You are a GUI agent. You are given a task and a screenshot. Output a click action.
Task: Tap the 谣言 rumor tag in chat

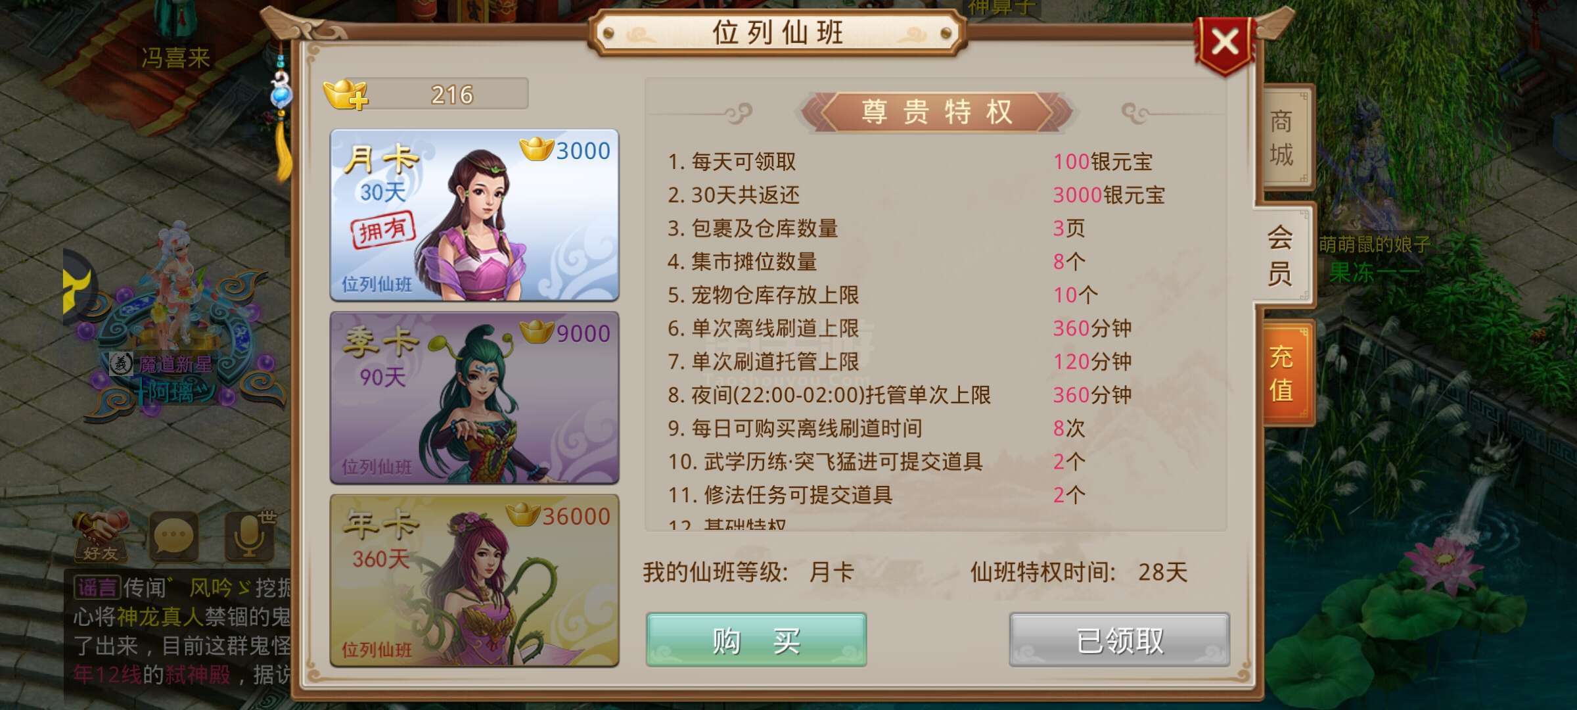[97, 587]
